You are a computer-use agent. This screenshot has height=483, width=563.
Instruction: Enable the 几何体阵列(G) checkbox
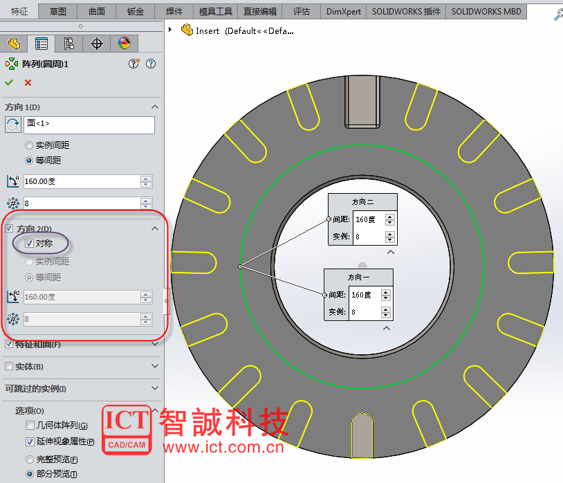tap(30, 426)
